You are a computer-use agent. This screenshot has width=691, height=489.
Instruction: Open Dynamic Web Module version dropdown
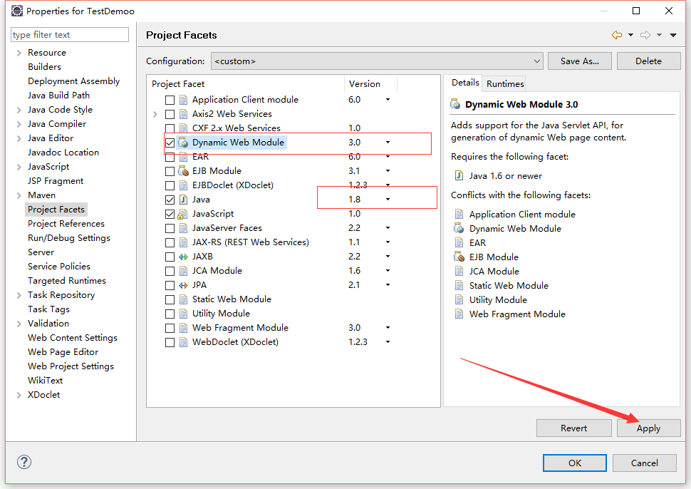pos(388,143)
